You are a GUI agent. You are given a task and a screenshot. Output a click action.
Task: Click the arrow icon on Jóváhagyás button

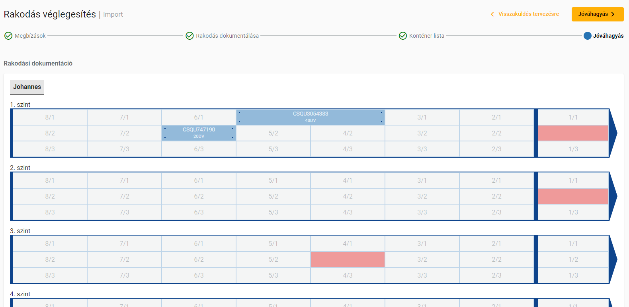pos(613,14)
